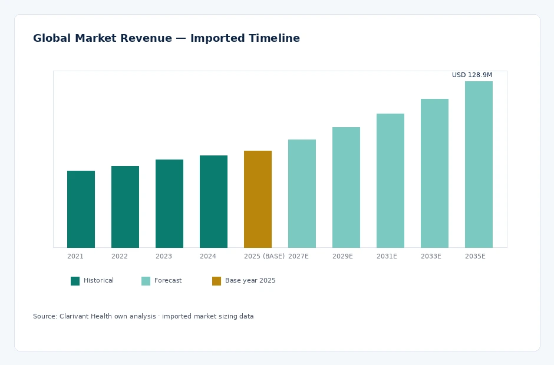Click the Forecast legend color swatch
The height and width of the screenshot is (365, 554).
pos(146,281)
